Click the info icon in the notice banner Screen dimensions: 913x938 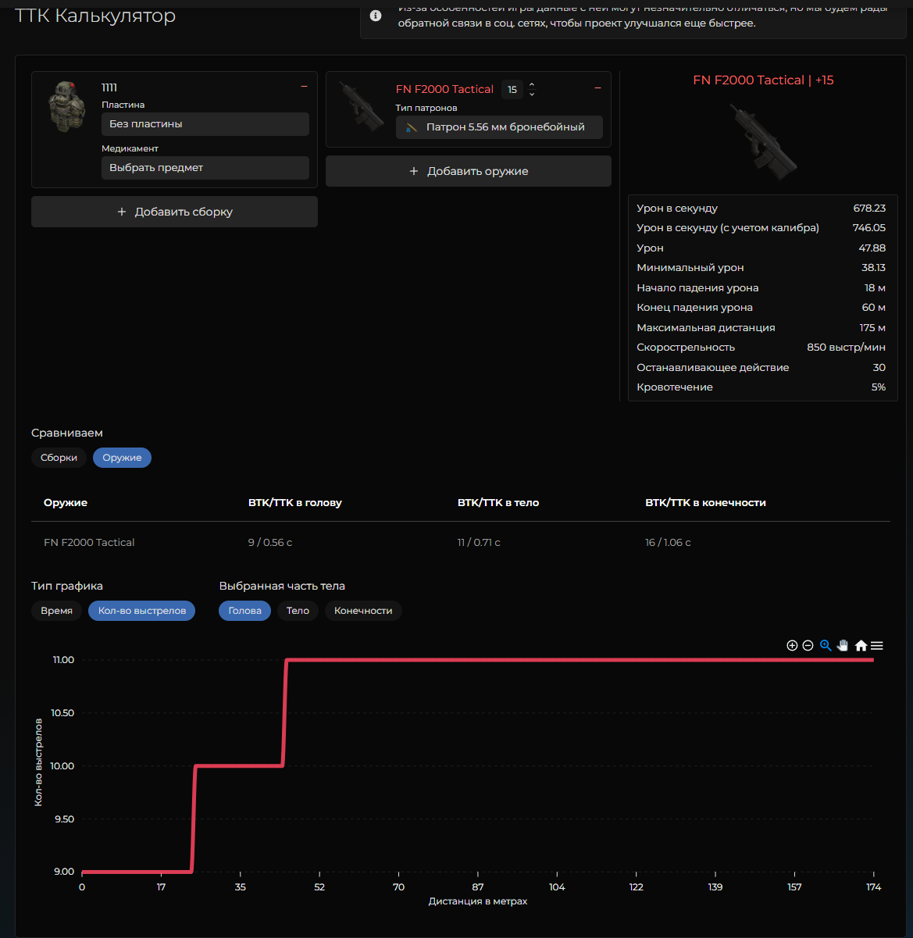click(376, 16)
